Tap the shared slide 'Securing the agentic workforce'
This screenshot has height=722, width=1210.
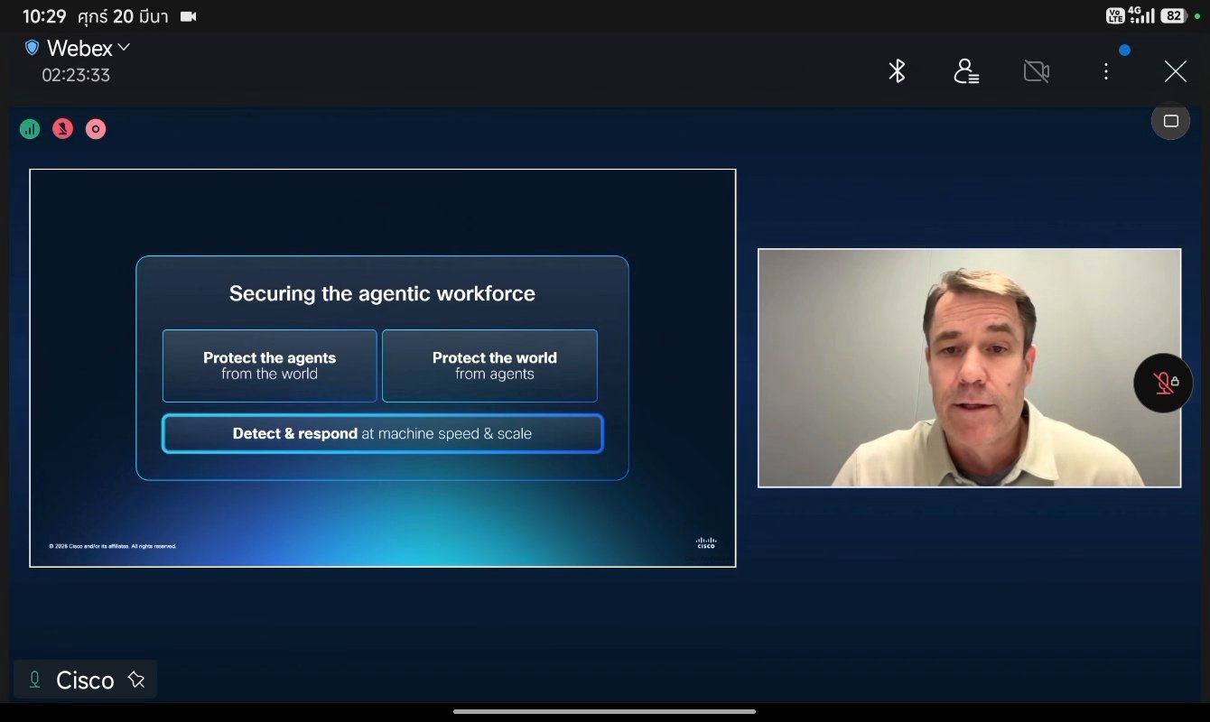[382, 367]
